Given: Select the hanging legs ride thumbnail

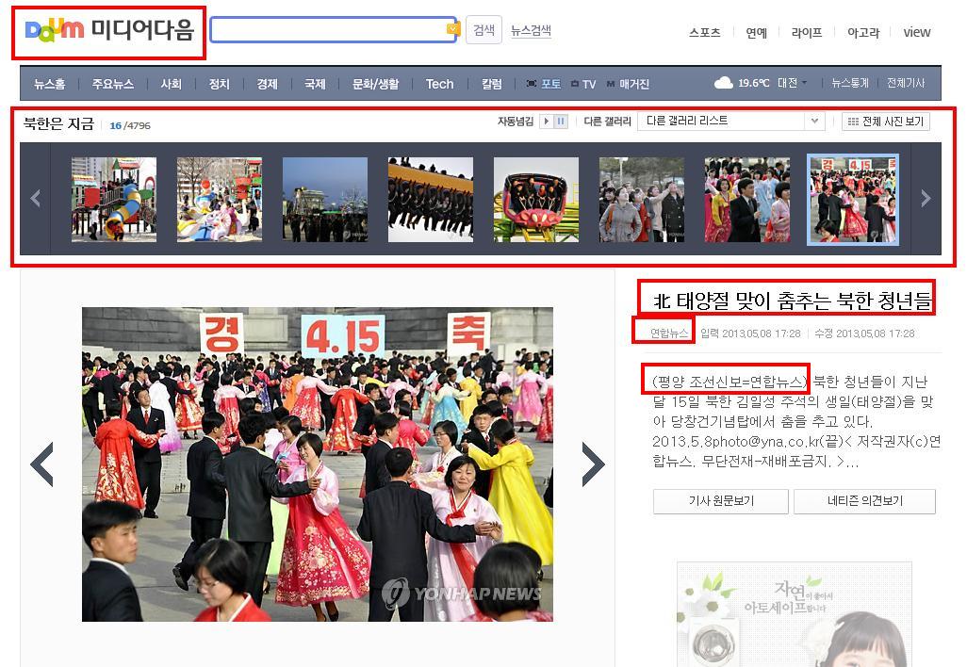Looking at the screenshot, I should [431, 199].
